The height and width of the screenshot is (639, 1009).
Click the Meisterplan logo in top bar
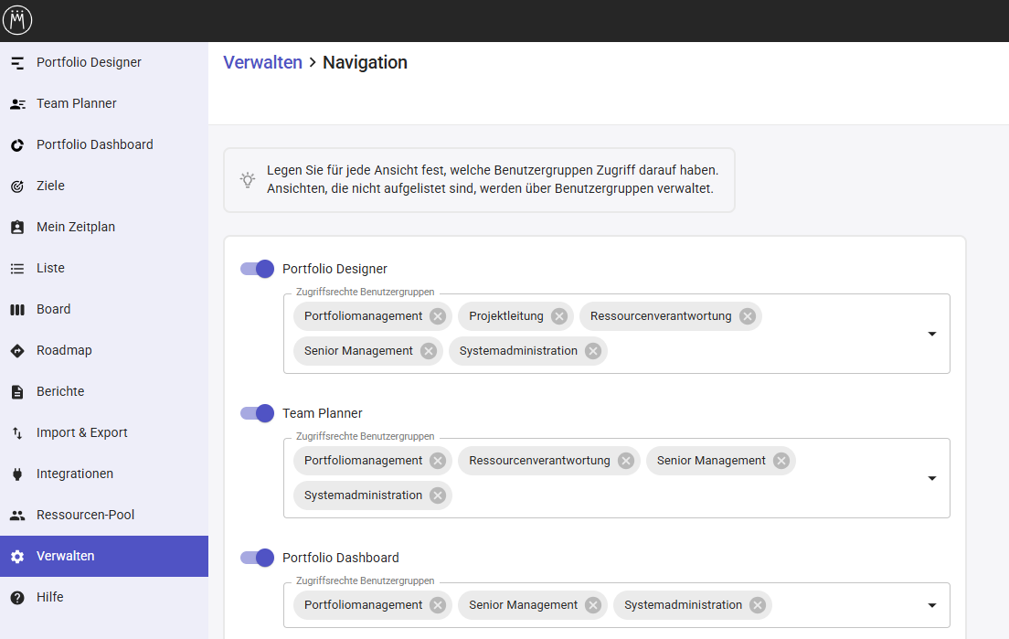click(x=17, y=21)
